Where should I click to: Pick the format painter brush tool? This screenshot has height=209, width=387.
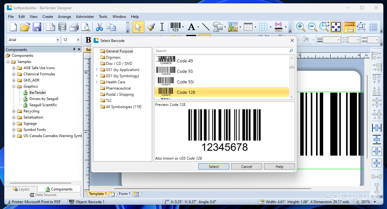click(x=151, y=27)
